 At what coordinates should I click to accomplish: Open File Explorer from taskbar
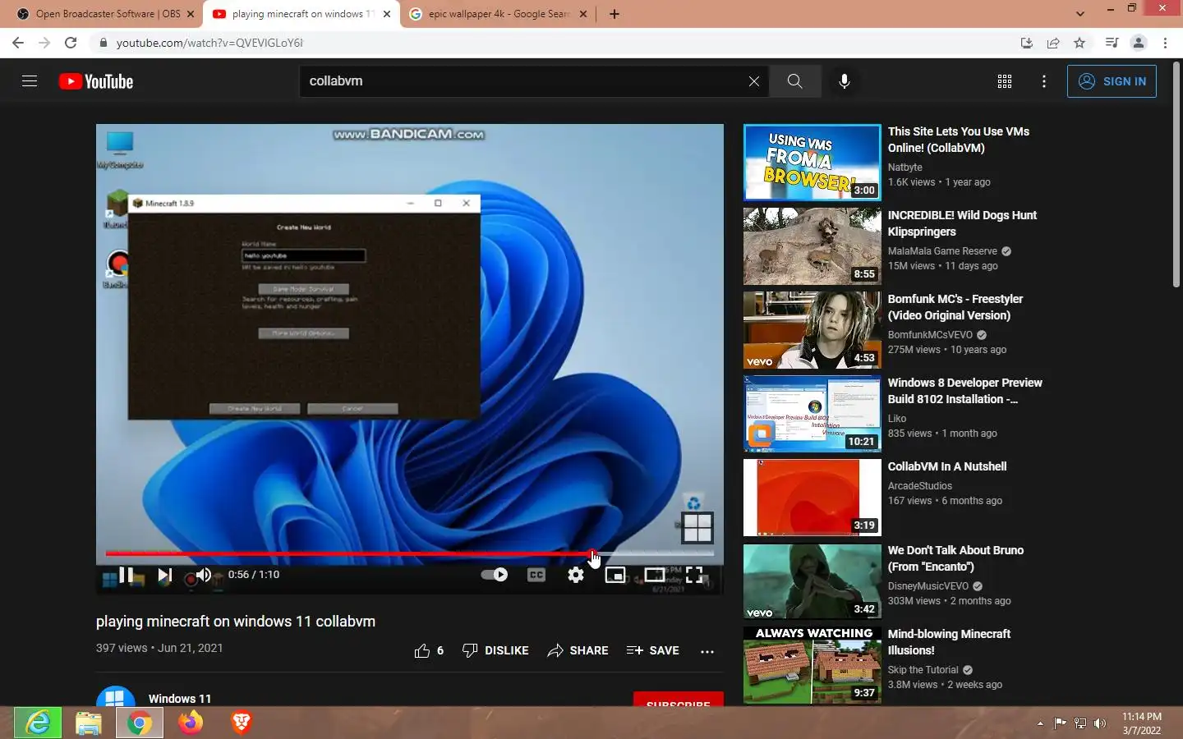(x=89, y=723)
